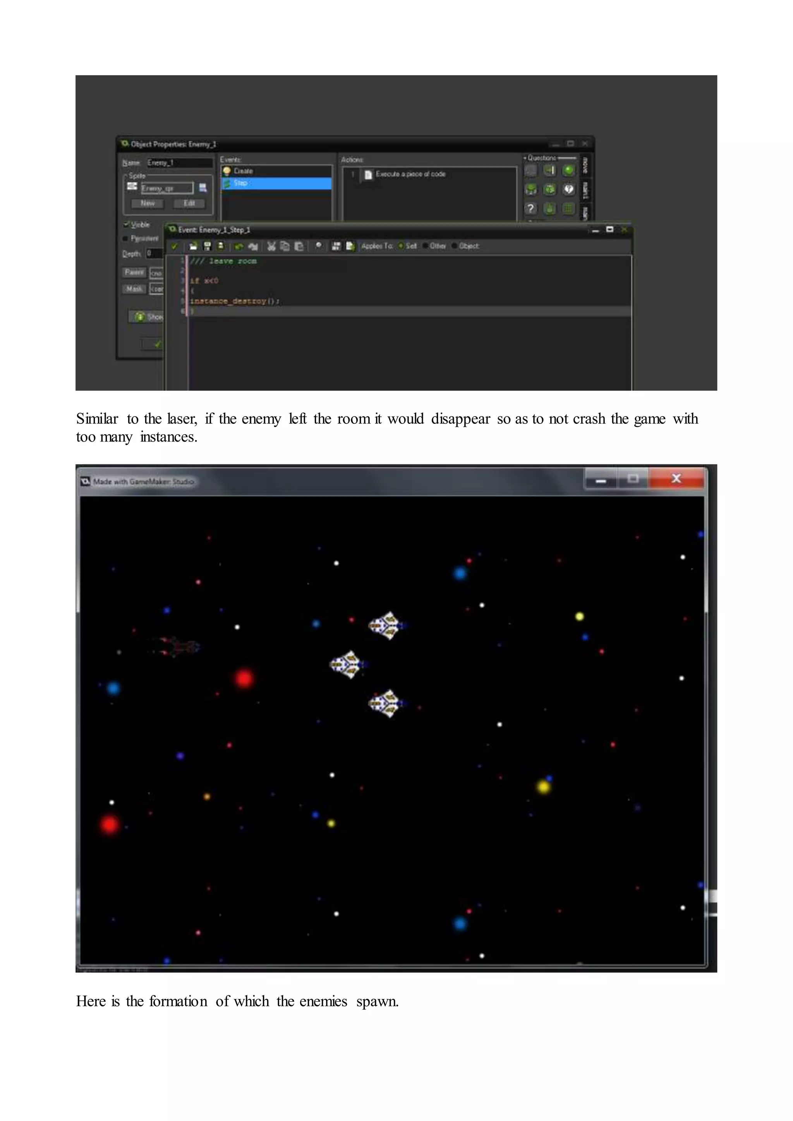
Task: Click the object Name field Enemy_1
Action: coord(180,163)
